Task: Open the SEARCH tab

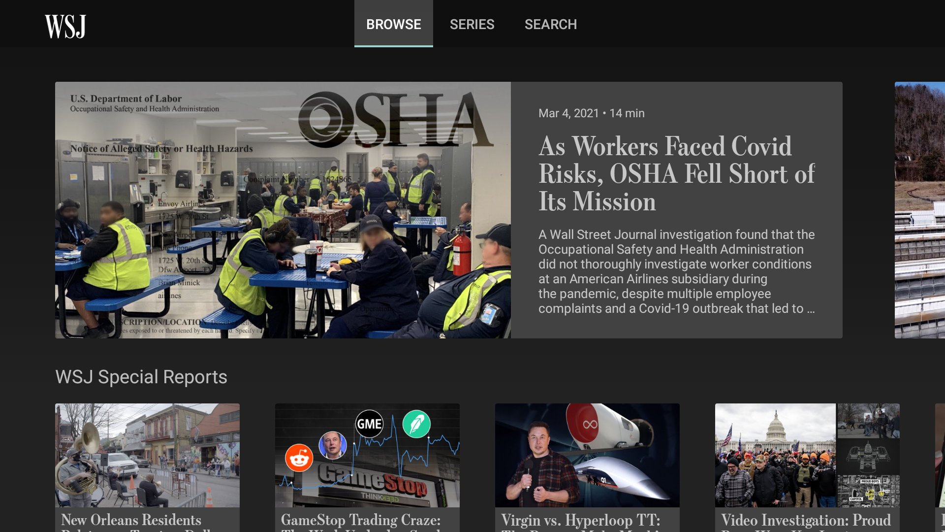Action: (x=551, y=24)
